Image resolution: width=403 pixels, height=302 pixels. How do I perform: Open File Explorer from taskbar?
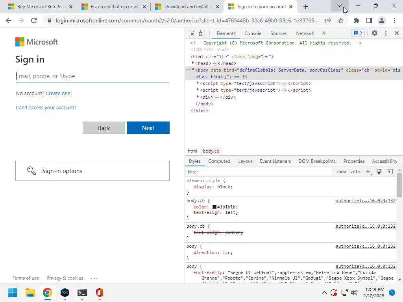(30, 293)
